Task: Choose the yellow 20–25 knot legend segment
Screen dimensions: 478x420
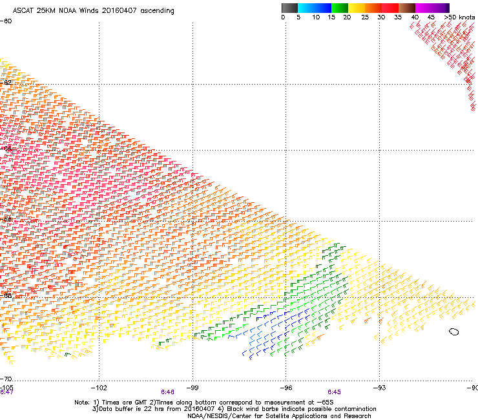Action: [357, 8]
